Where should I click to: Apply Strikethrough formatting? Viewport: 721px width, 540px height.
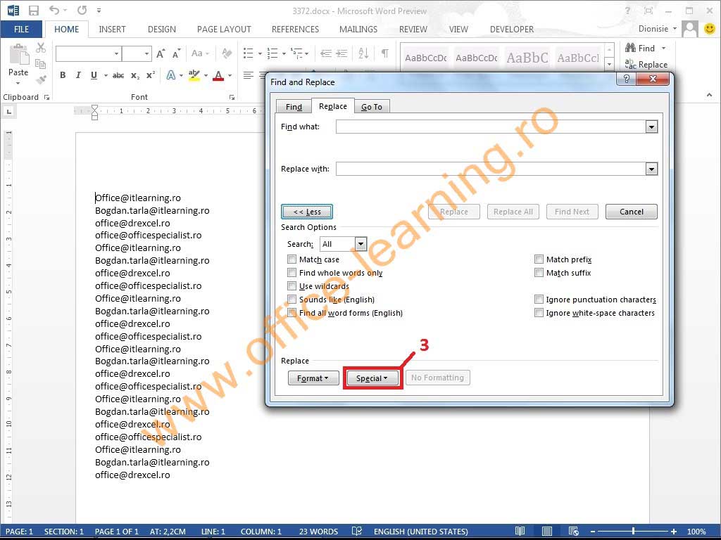point(118,75)
